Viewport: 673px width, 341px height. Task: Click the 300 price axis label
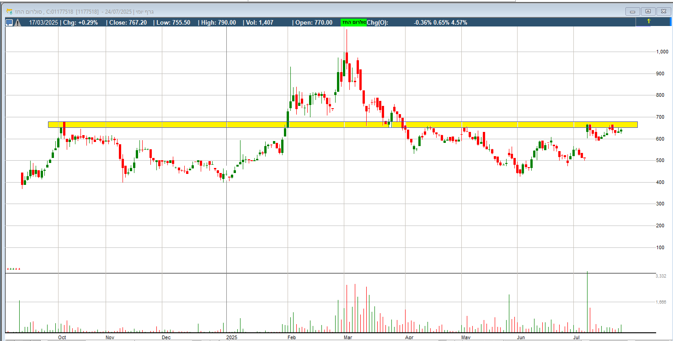point(660,204)
